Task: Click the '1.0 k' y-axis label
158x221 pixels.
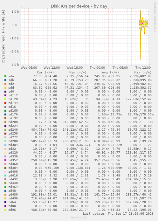Action: click(15, 12)
